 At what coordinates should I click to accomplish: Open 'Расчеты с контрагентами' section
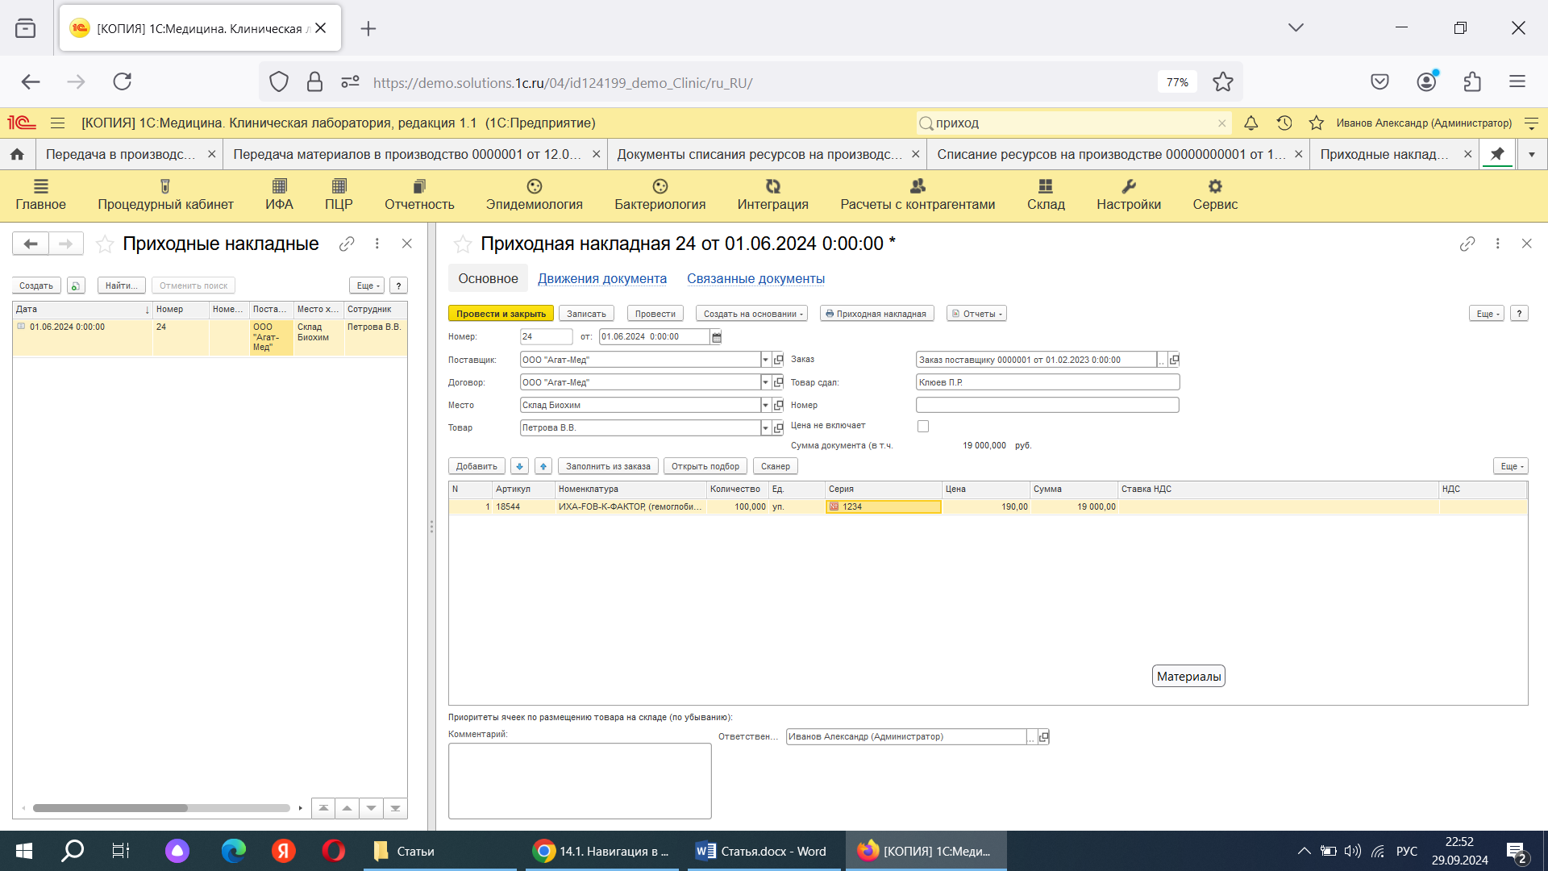coord(918,195)
